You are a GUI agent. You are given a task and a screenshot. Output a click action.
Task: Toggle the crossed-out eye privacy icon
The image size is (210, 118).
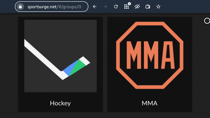(137, 6)
